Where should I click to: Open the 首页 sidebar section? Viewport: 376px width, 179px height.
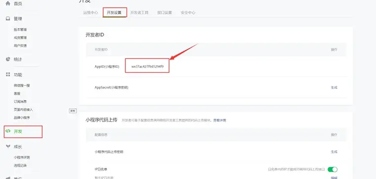pos(18,3)
